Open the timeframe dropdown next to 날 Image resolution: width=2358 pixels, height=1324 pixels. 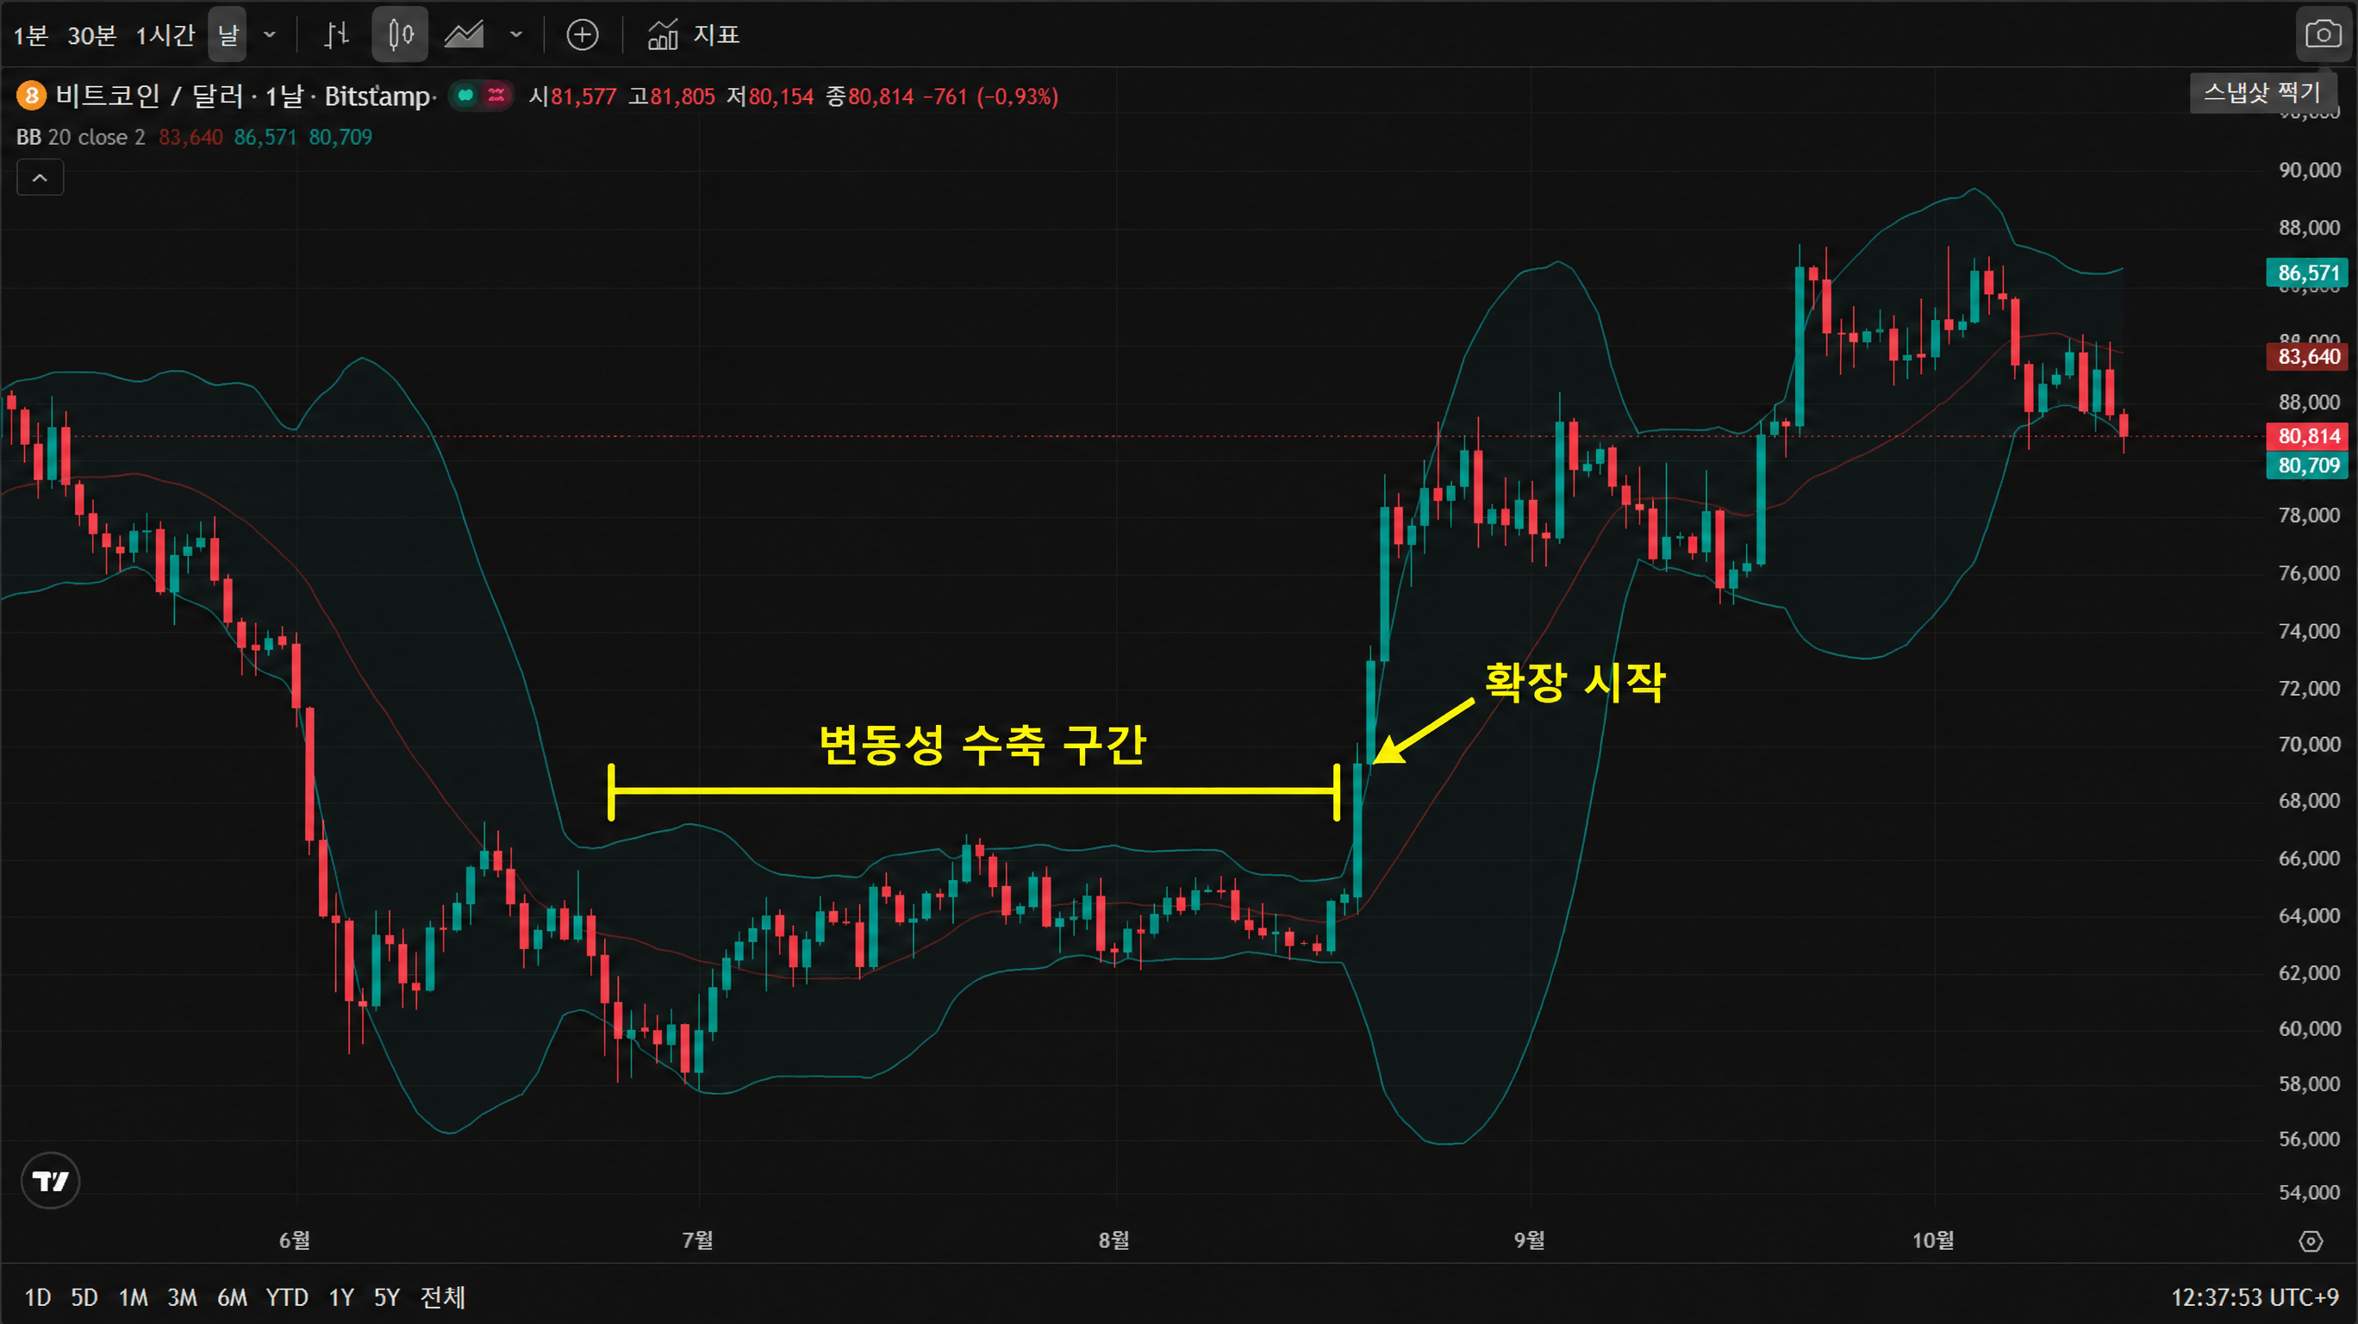tap(269, 34)
